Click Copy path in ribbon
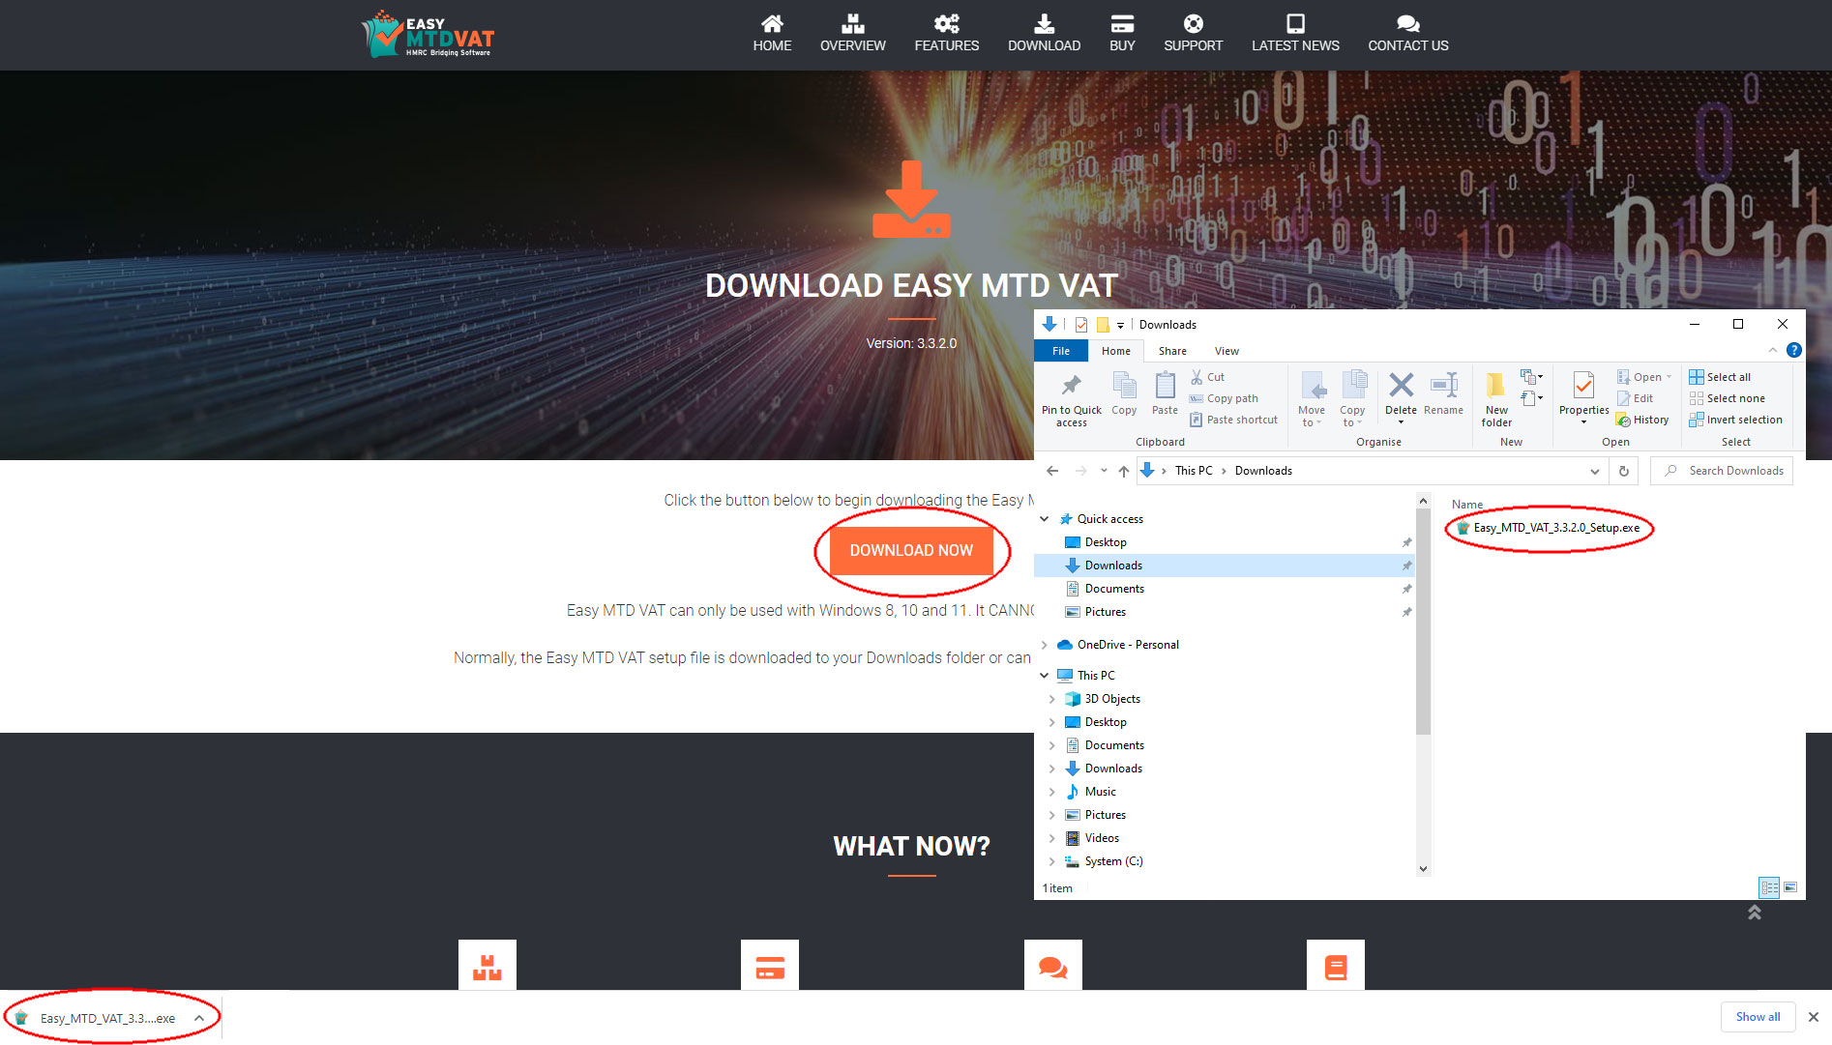1832x1045 pixels. tap(1225, 398)
